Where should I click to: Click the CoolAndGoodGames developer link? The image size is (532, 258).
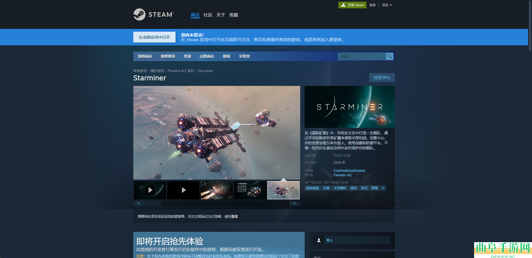(x=349, y=171)
